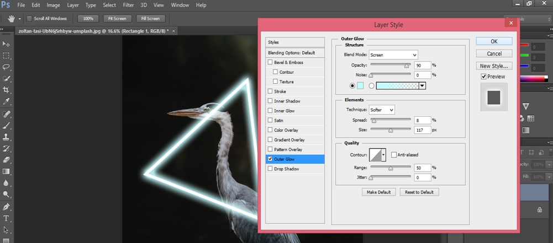Uncheck the Preview checkbox

pyautogui.click(x=483, y=76)
